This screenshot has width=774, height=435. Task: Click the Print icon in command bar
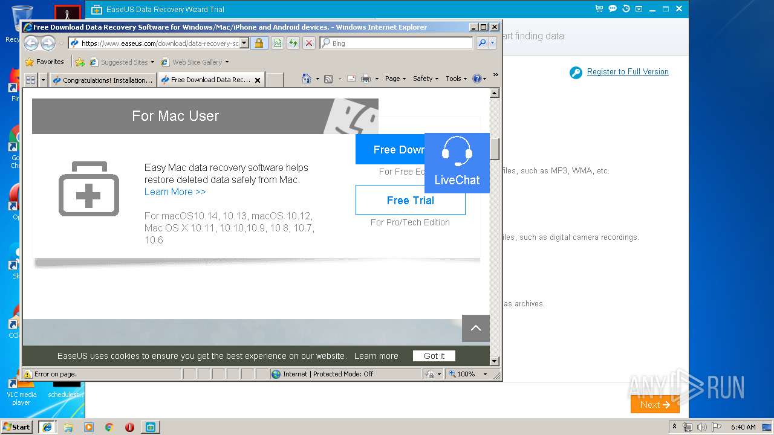[365, 79]
